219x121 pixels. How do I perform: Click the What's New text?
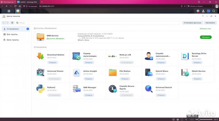point(83,40)
